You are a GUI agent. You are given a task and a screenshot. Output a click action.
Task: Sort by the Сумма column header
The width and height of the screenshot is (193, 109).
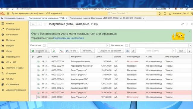99,57
